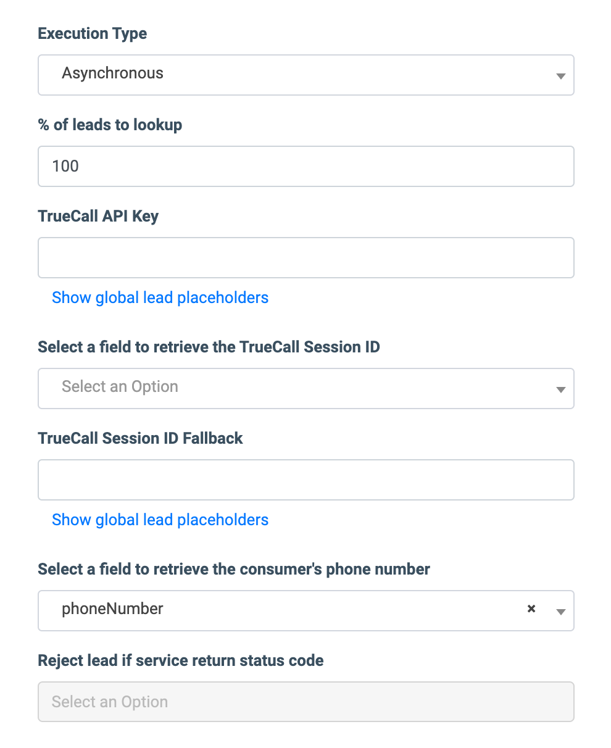Show global lead placeholders under TrueCall API Key
Image resolution: width=611 pixels, height=748 pixels.
pyautogui.click(x=160, y=297)
